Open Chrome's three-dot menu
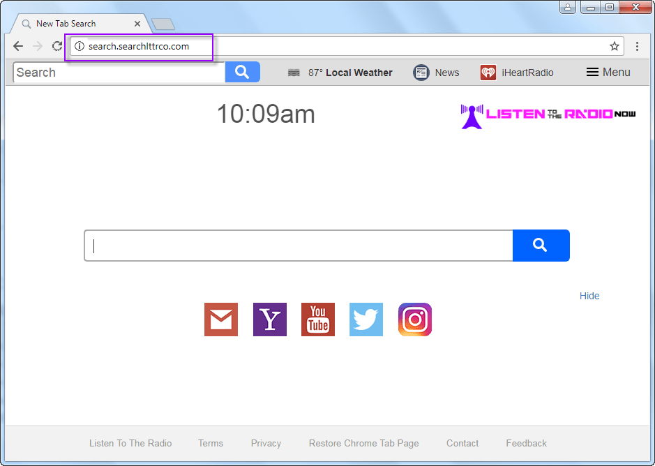 pos(637,46)
